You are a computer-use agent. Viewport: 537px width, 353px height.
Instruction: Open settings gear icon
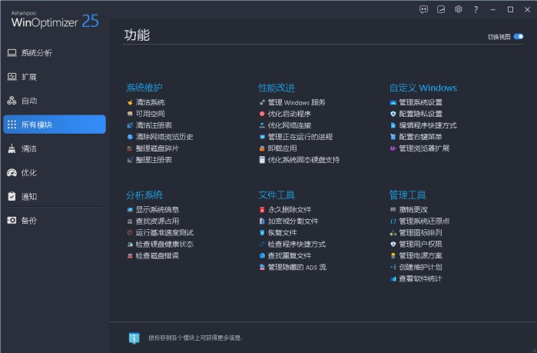(458, 9)
